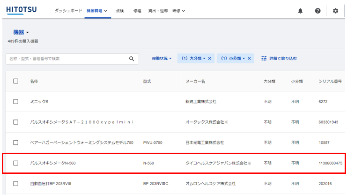Viewport: 347px width, 195px height.
Task: Go to the 修理 menu
Action: point(137,11)
